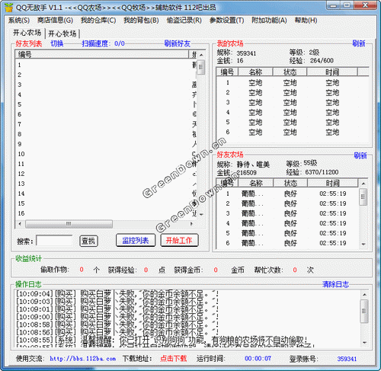The width and height of the screenshot is (381, 371).
Task: Click friend list scroll down arrow
Action: (x=201, y=215)
